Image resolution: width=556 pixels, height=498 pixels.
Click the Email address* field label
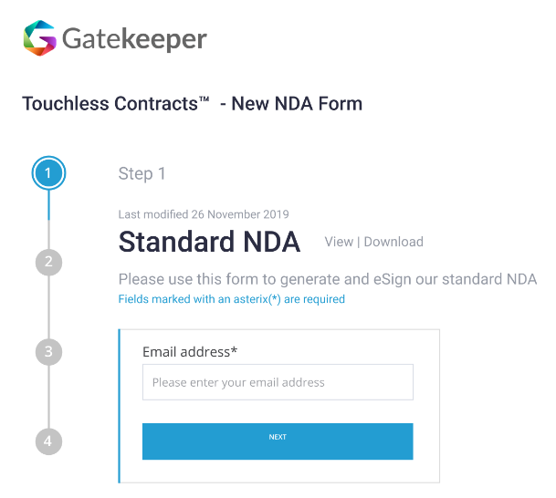coord(190,352)
